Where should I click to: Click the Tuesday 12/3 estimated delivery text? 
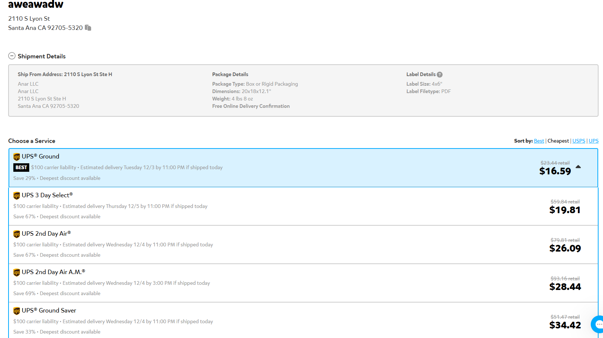click(x=151, y=167)
